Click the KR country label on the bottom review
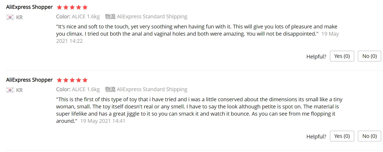Viewport: 383px width, 152px height. 19,90
